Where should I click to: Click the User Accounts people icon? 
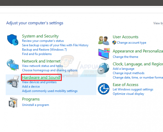pyautogui.click(x=104, y=40)
